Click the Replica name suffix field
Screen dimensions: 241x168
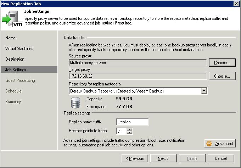pos(133,122)
